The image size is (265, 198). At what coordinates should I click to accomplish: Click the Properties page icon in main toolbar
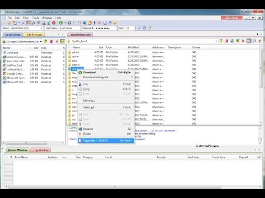(x=105, y=23)
